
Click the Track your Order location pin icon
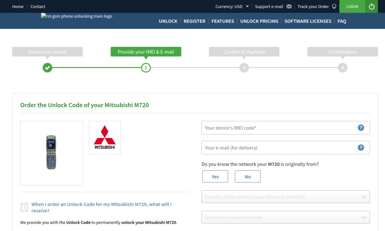click(x=334, y=7)
